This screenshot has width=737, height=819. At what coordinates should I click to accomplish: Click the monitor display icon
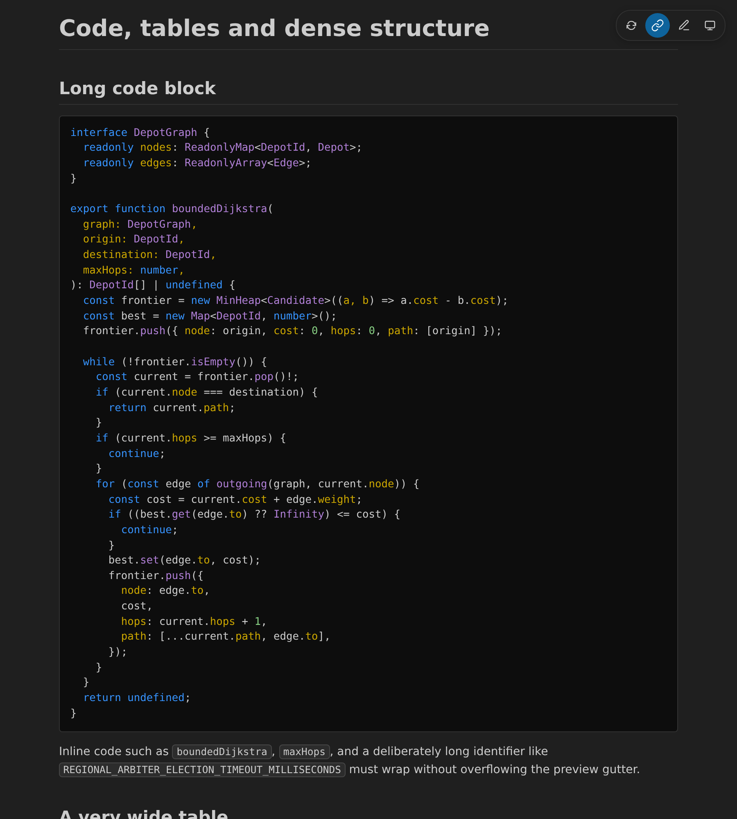tap(710, 25)
